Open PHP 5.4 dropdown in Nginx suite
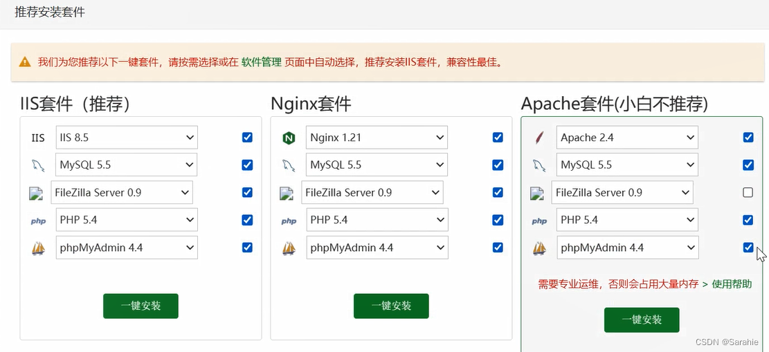The width and height of the screenshot is (769, 352). 377,220
